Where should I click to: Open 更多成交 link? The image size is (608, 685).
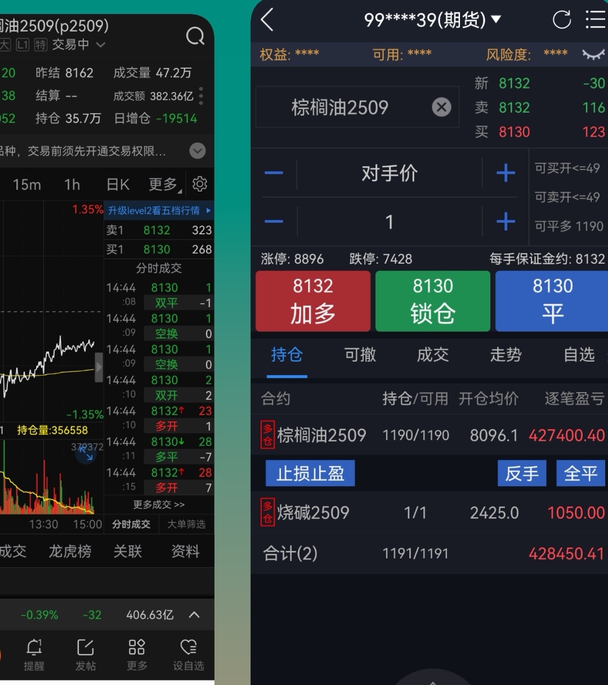159,505
